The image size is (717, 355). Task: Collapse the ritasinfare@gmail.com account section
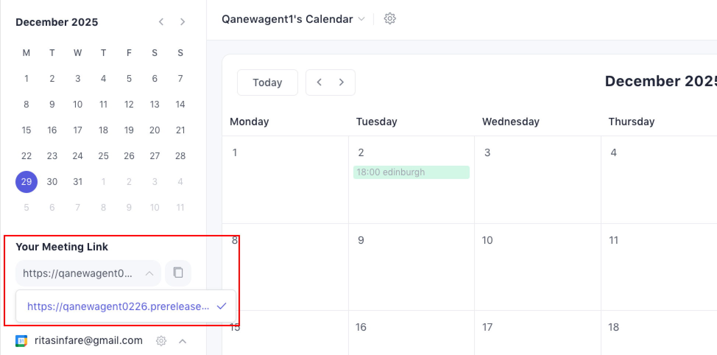[x=183, y=341]
